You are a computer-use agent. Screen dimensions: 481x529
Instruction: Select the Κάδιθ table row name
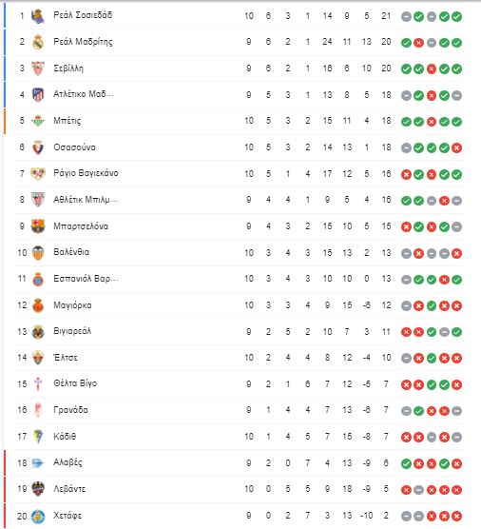65,437
